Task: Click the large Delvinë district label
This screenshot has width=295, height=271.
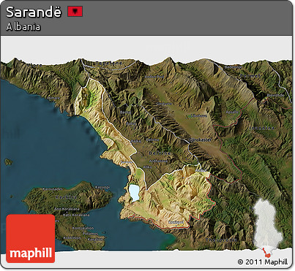Action: (160, 153)
